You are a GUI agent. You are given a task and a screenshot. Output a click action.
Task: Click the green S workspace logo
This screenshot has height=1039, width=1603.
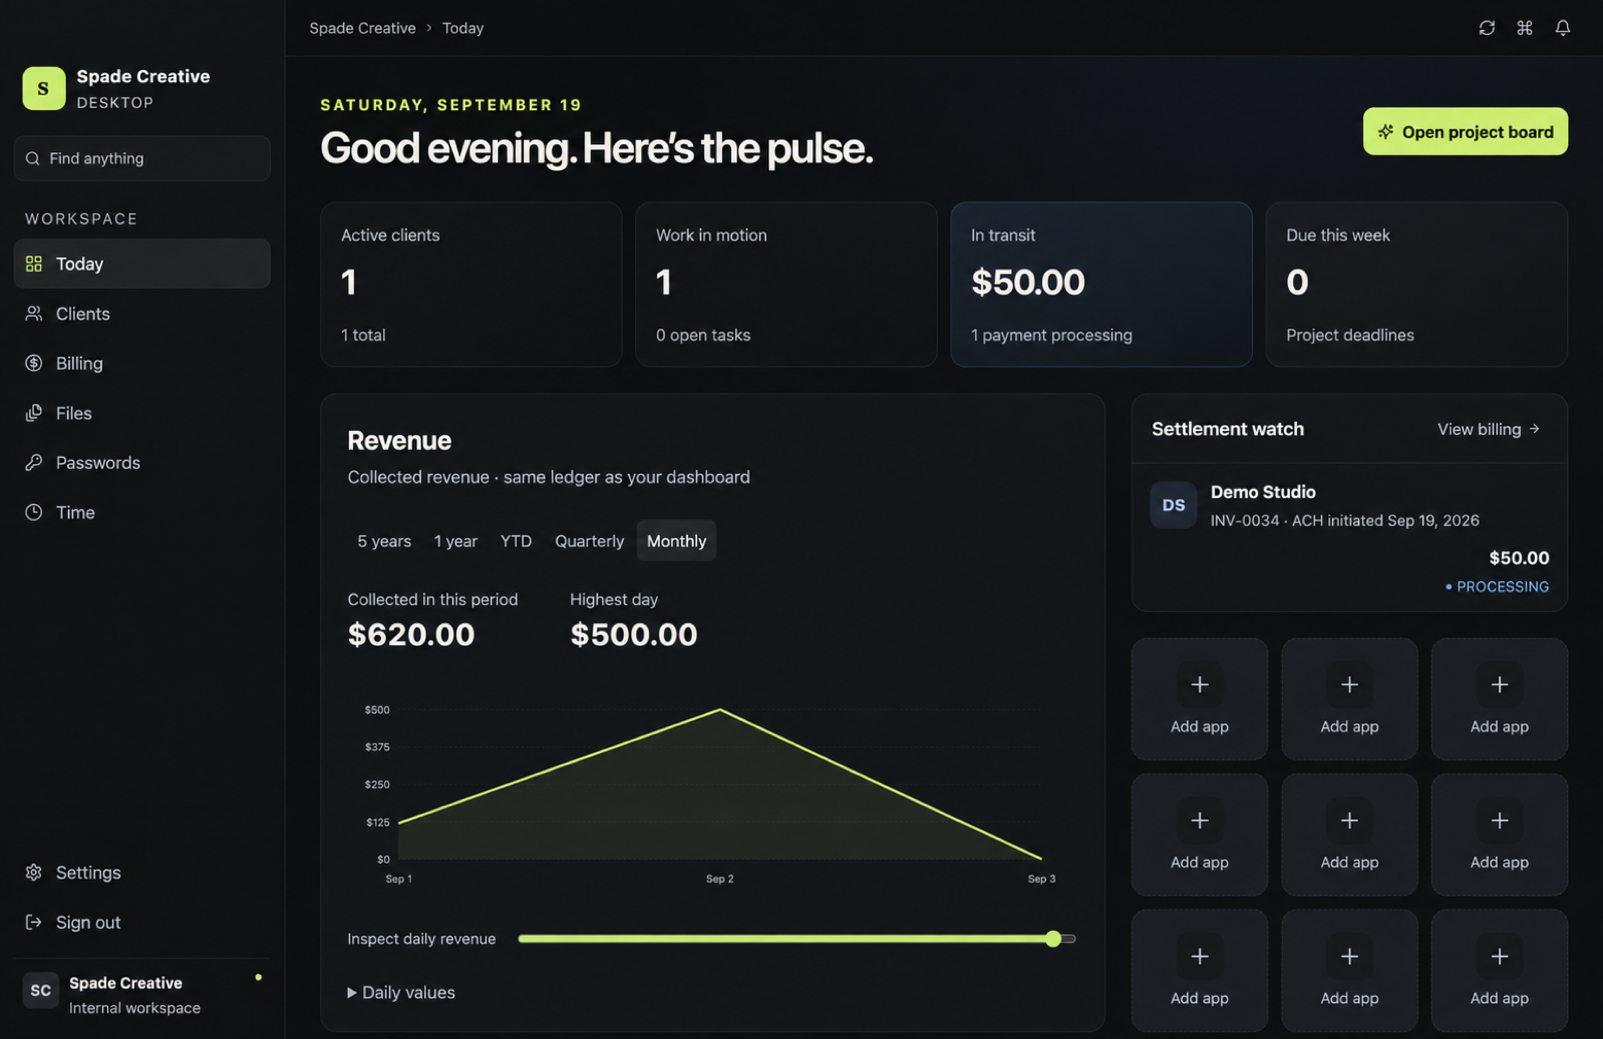[x=44, y=88]
